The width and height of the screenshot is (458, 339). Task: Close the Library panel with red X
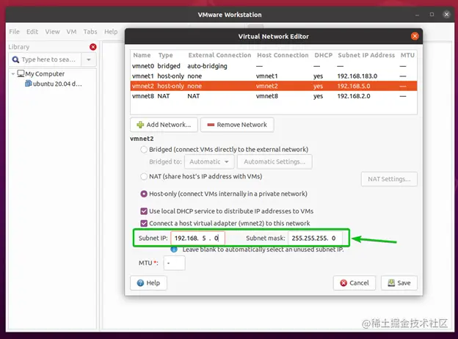point(93,47)
